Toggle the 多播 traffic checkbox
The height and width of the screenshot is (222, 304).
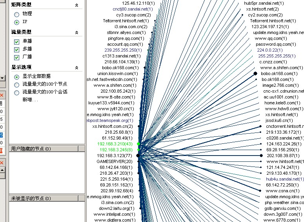click(x=16, y=49)
